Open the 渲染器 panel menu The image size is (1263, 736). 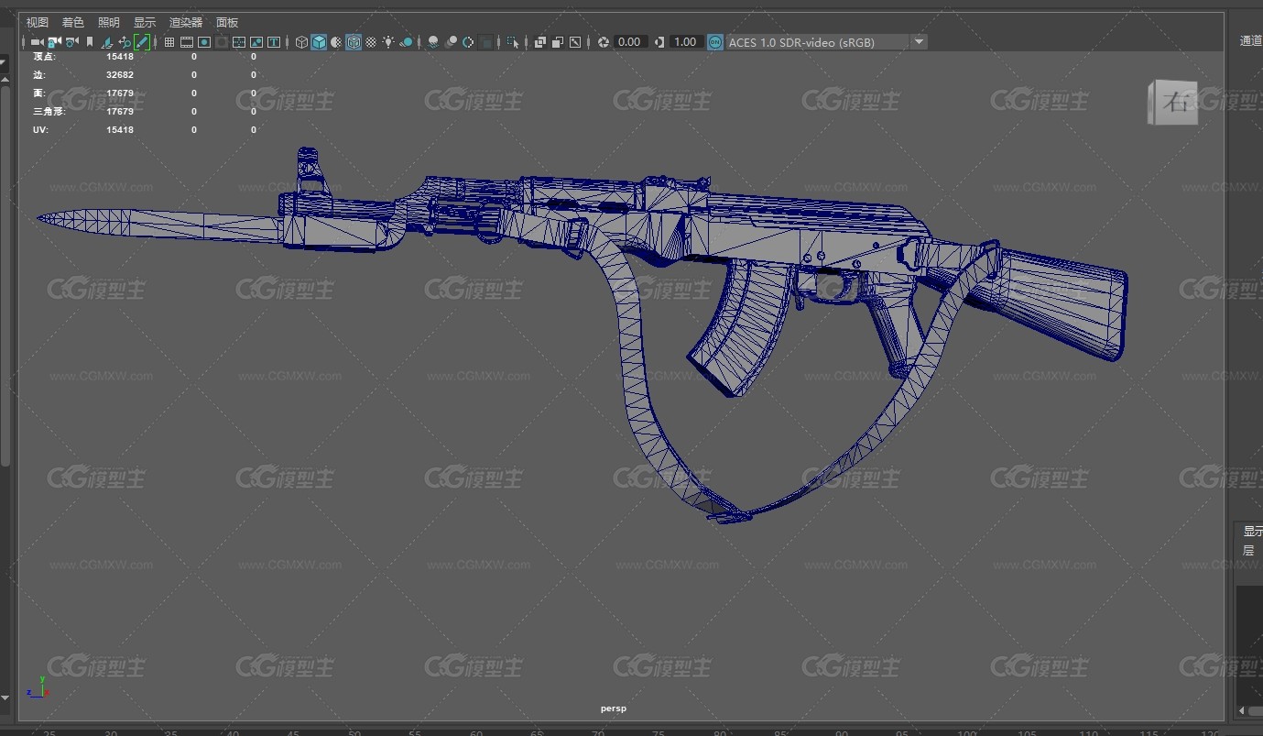pos(186,22)
